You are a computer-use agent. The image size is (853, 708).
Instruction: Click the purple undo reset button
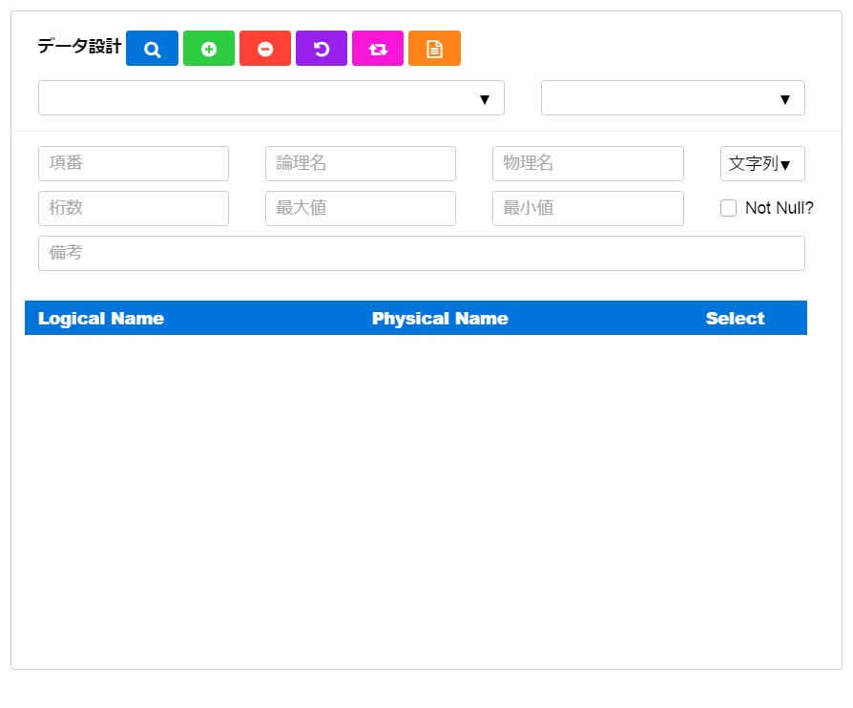[321, 49]
